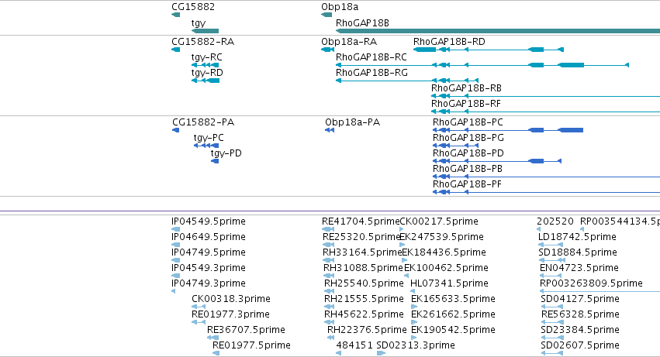The image size is (660, 357).
Task: Click the tgy gene arrow glyph
Action: [205, 31]
